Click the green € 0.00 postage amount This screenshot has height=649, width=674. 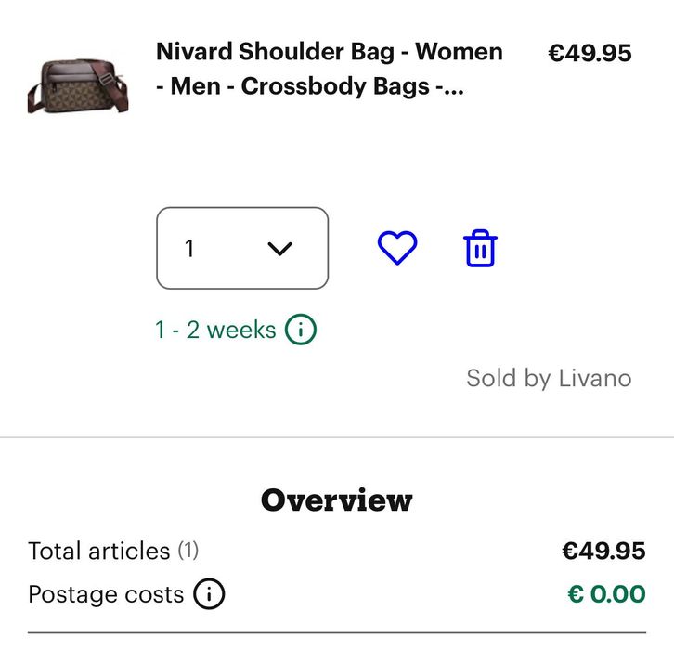[x=606, y=594]
